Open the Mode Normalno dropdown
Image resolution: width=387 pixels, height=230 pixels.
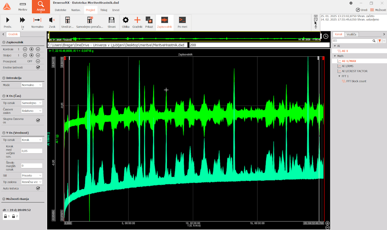pos(32,85)
